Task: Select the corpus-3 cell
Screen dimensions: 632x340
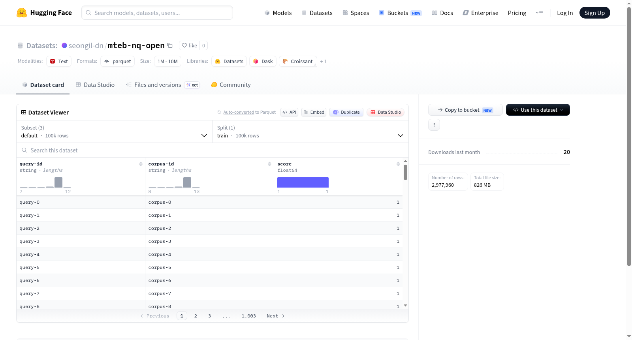Action: click(209, 241)
